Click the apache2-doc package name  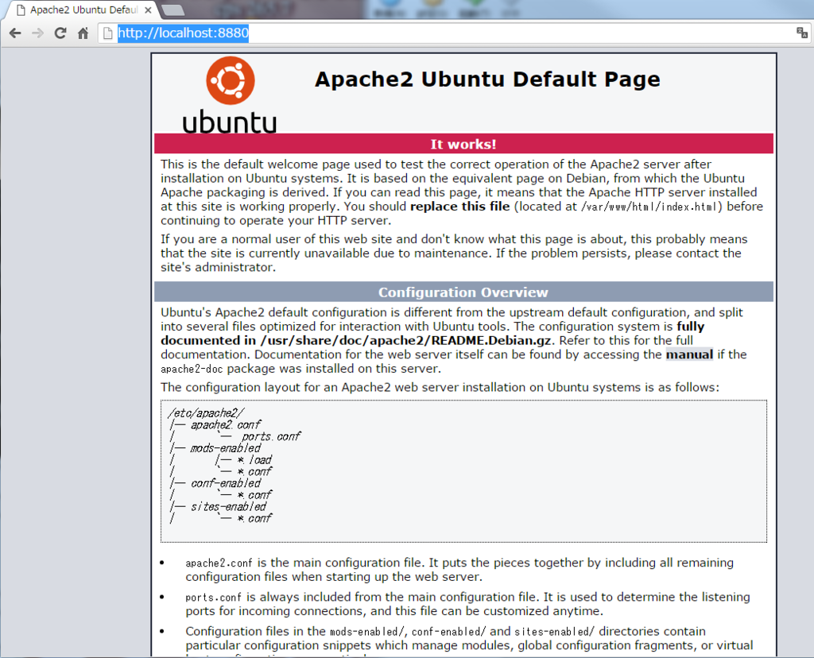(192, 369)
